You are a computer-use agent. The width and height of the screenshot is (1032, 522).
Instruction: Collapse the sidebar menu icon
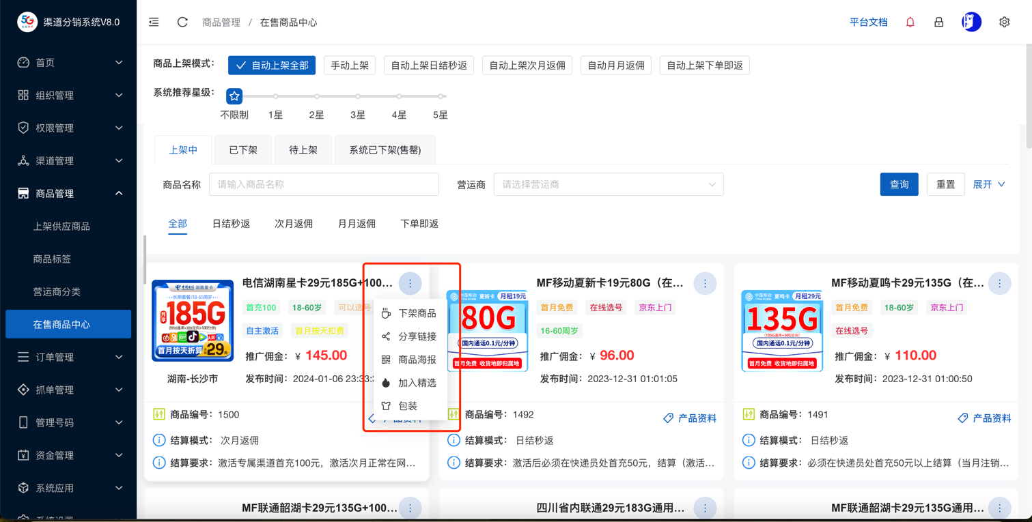154,23
